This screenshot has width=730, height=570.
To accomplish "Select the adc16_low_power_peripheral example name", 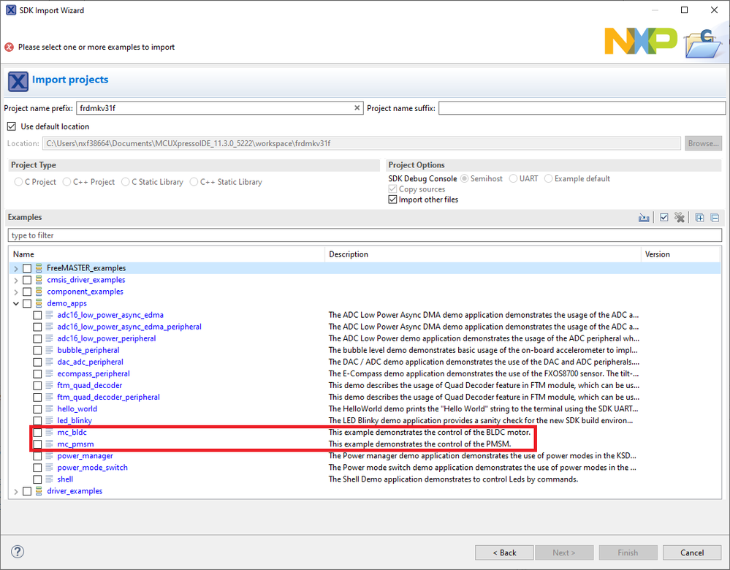I will click(x=107, y=338).
